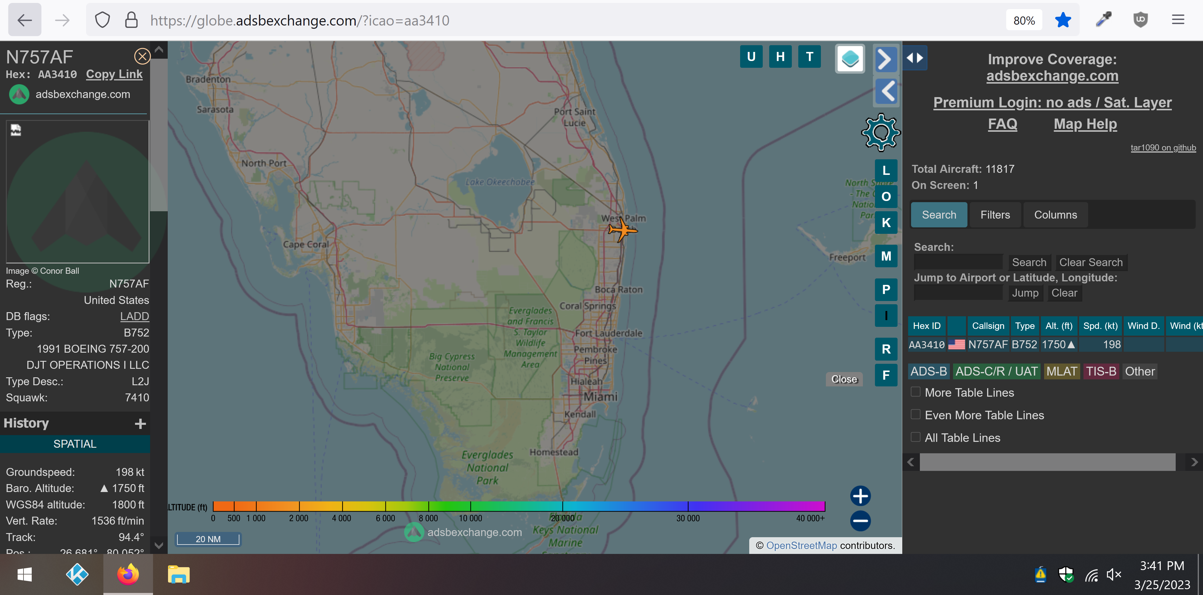Sort table by Type column

[1025, 326]
